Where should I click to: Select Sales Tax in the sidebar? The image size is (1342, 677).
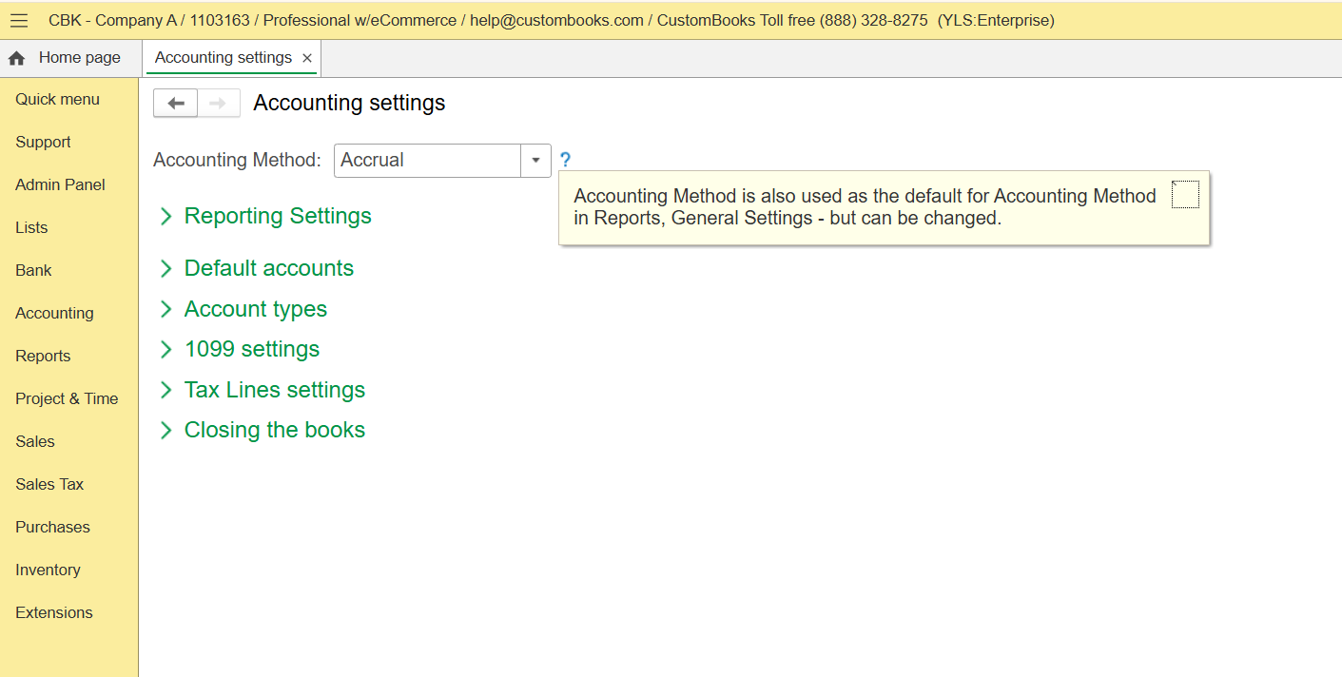pyautogui.click(x=49, y=484)
